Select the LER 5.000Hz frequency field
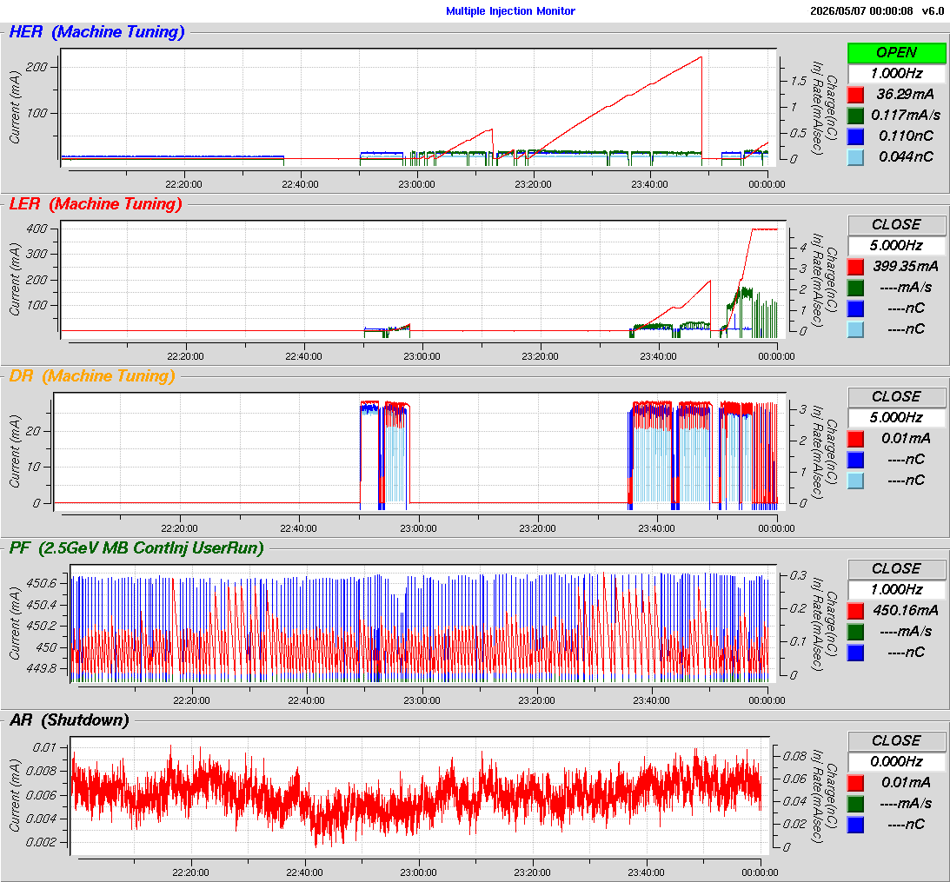950x882 pixels. [x=896, y=246]
